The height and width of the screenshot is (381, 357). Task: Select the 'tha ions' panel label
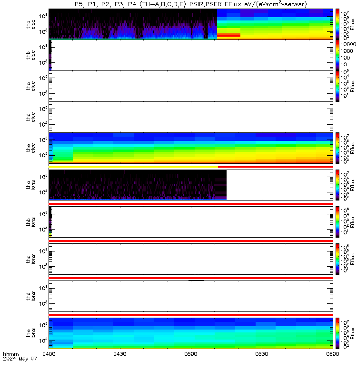(x=30, y=185)
